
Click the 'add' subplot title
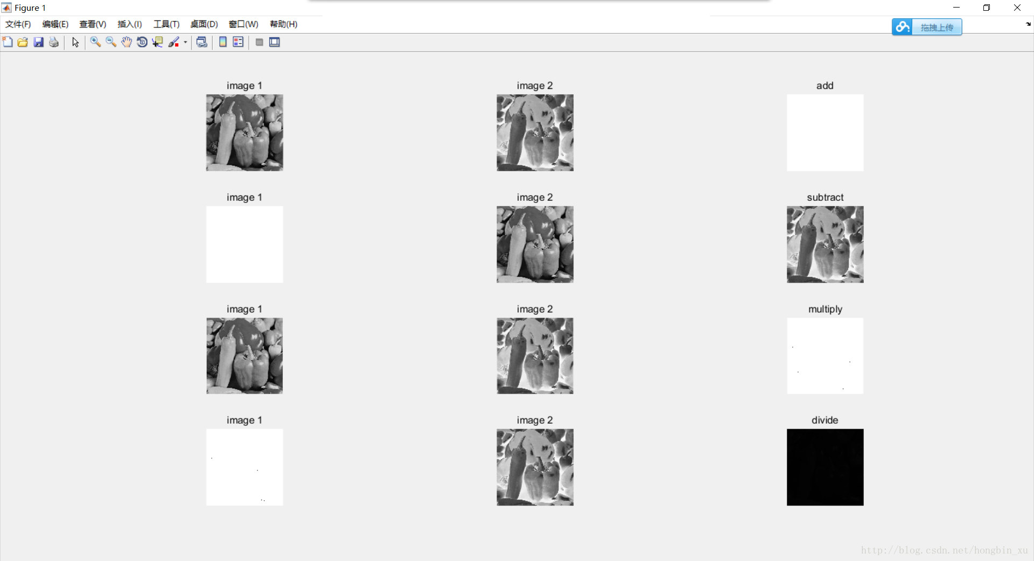tap(825, 86)
